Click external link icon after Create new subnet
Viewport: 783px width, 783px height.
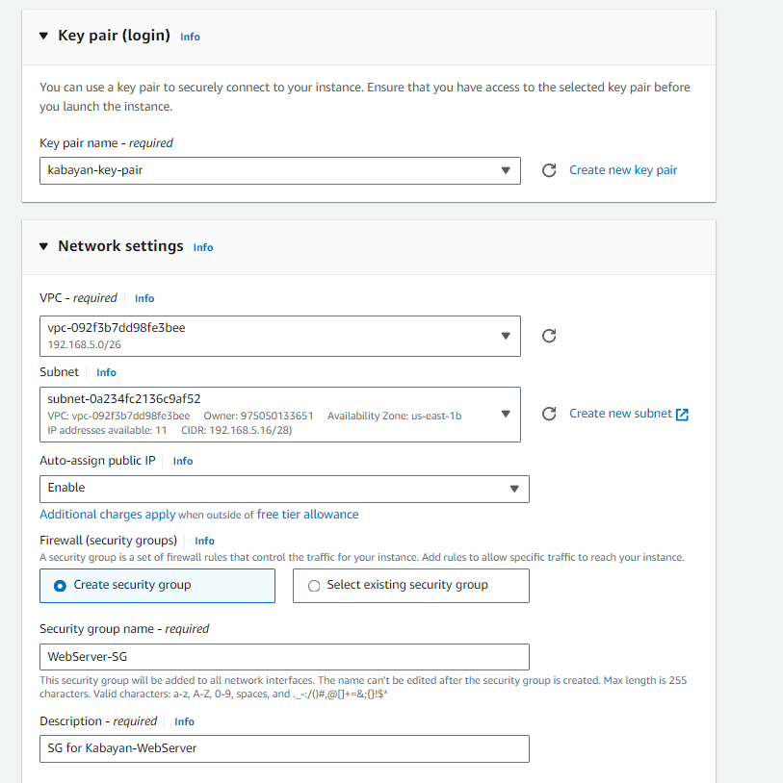(x=682, y=415)
